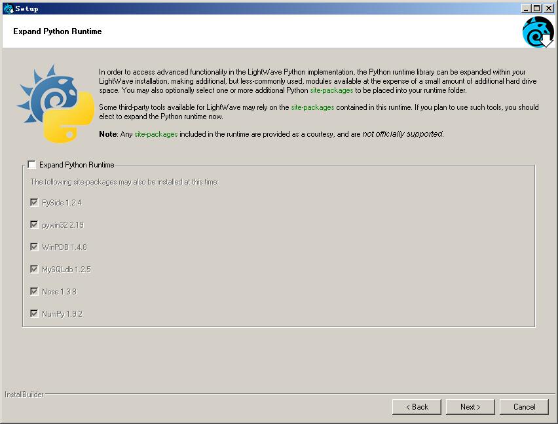The image size is (558, 424).
Task: Click the LightWave icon in title bar
Action: point(8,9)
